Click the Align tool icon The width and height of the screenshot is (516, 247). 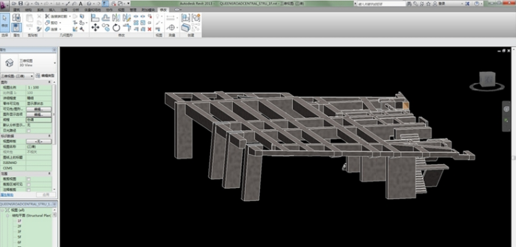point(96,17)
